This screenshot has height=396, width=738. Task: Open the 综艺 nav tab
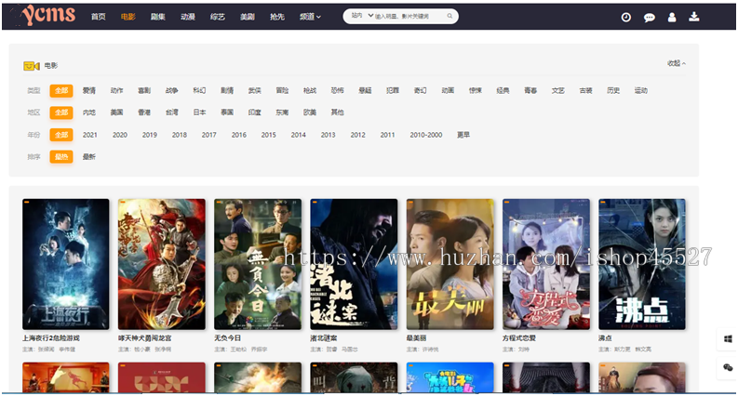pyautogui.click(x=218, y=17)
